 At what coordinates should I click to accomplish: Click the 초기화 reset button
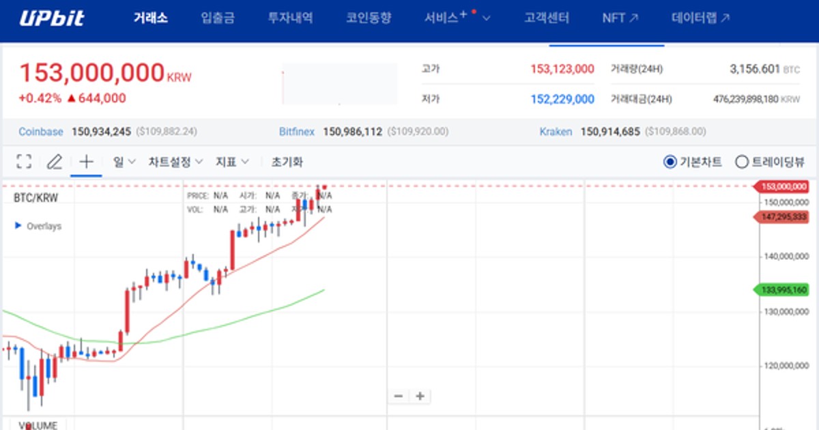coord(287,162)
